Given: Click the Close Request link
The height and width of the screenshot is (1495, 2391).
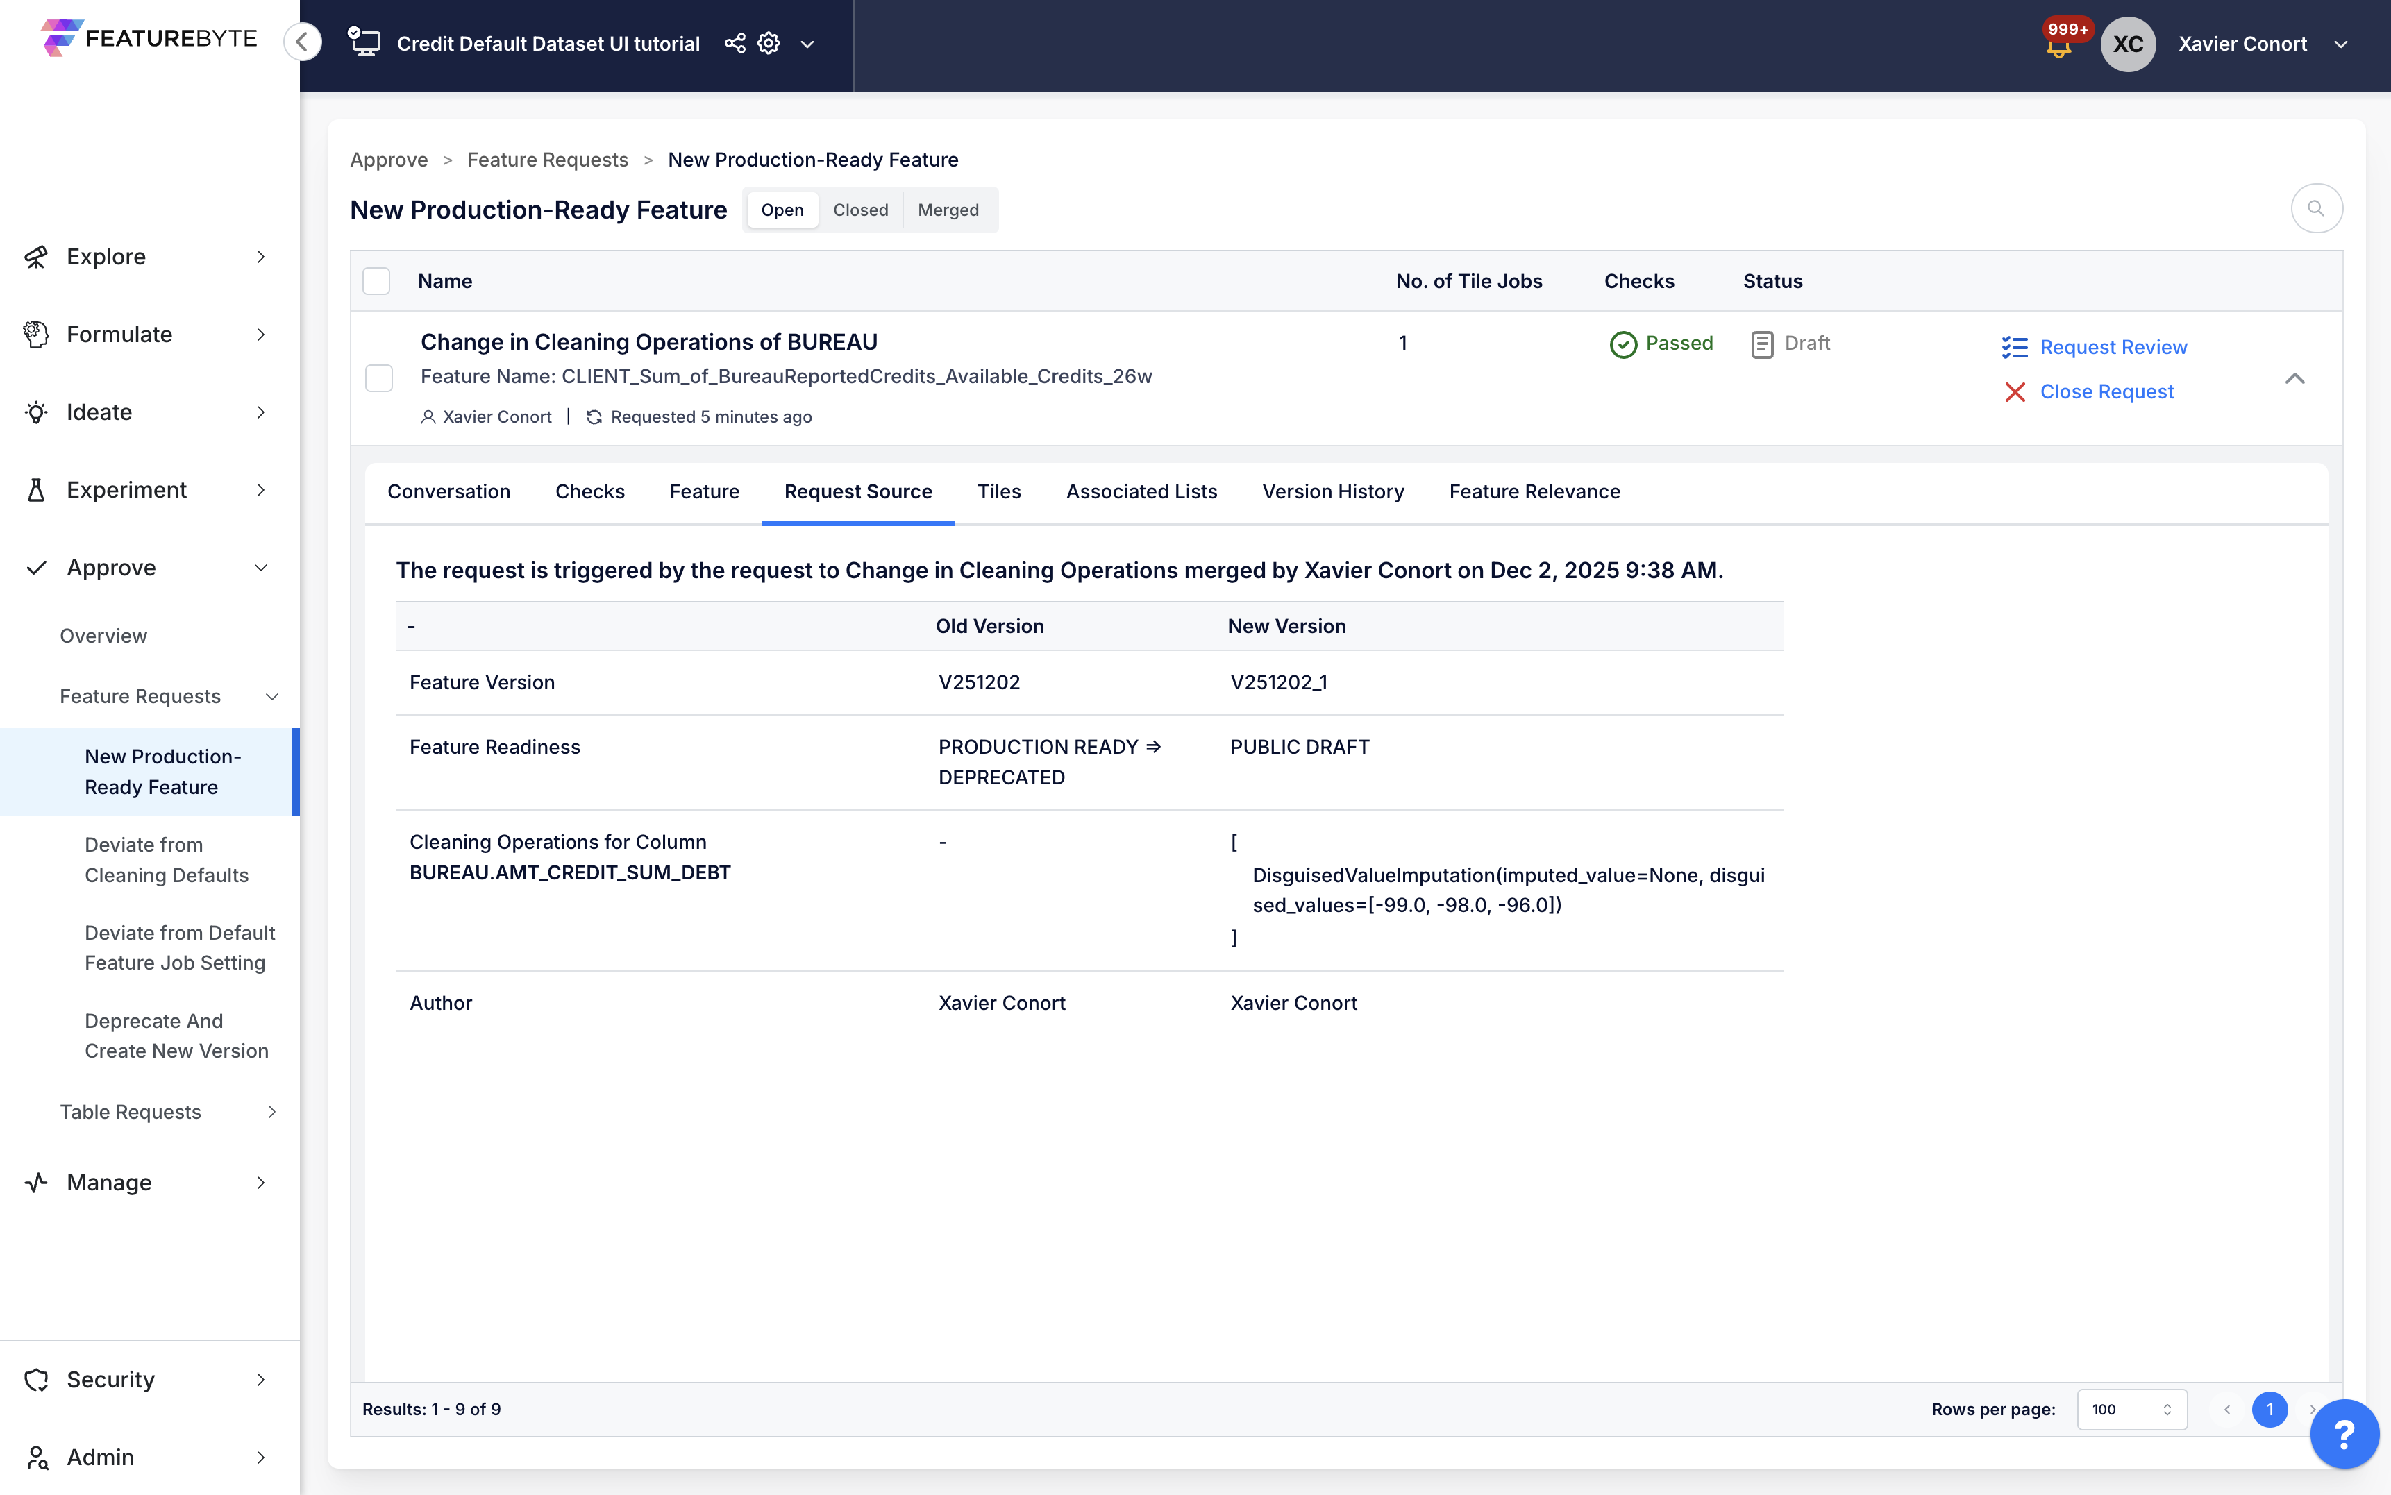Looking at the screenshot, I should (x=2106, y=391).
